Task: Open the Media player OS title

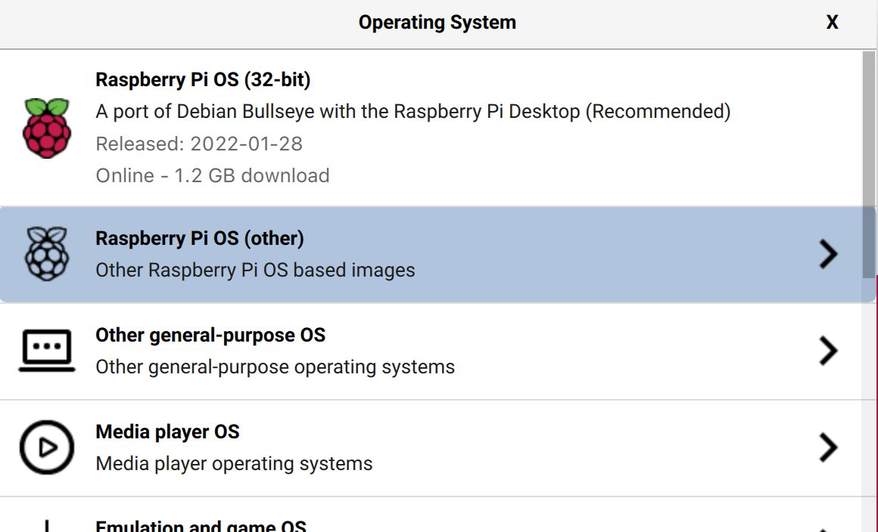Action: (x=167, y=432)
